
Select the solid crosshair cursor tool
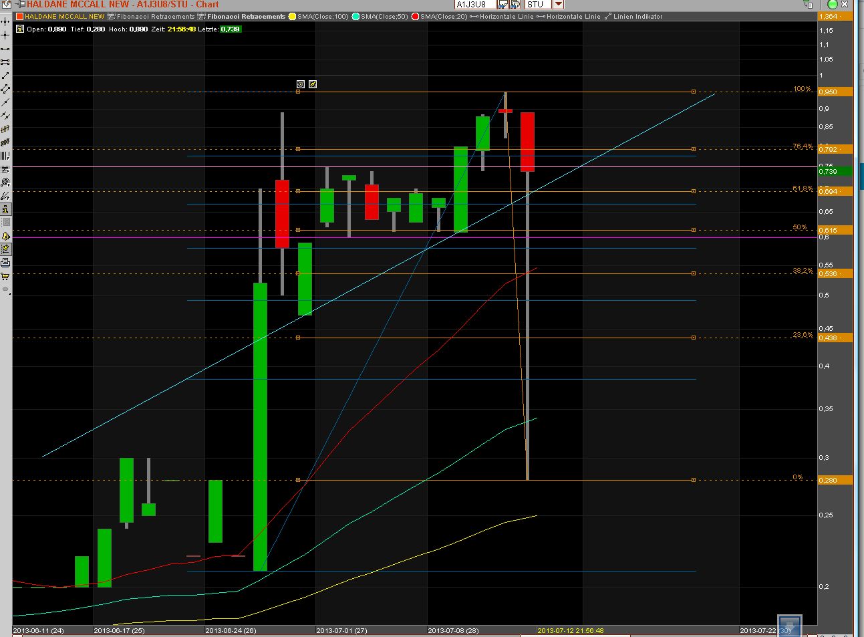click(x=5, y=35)
